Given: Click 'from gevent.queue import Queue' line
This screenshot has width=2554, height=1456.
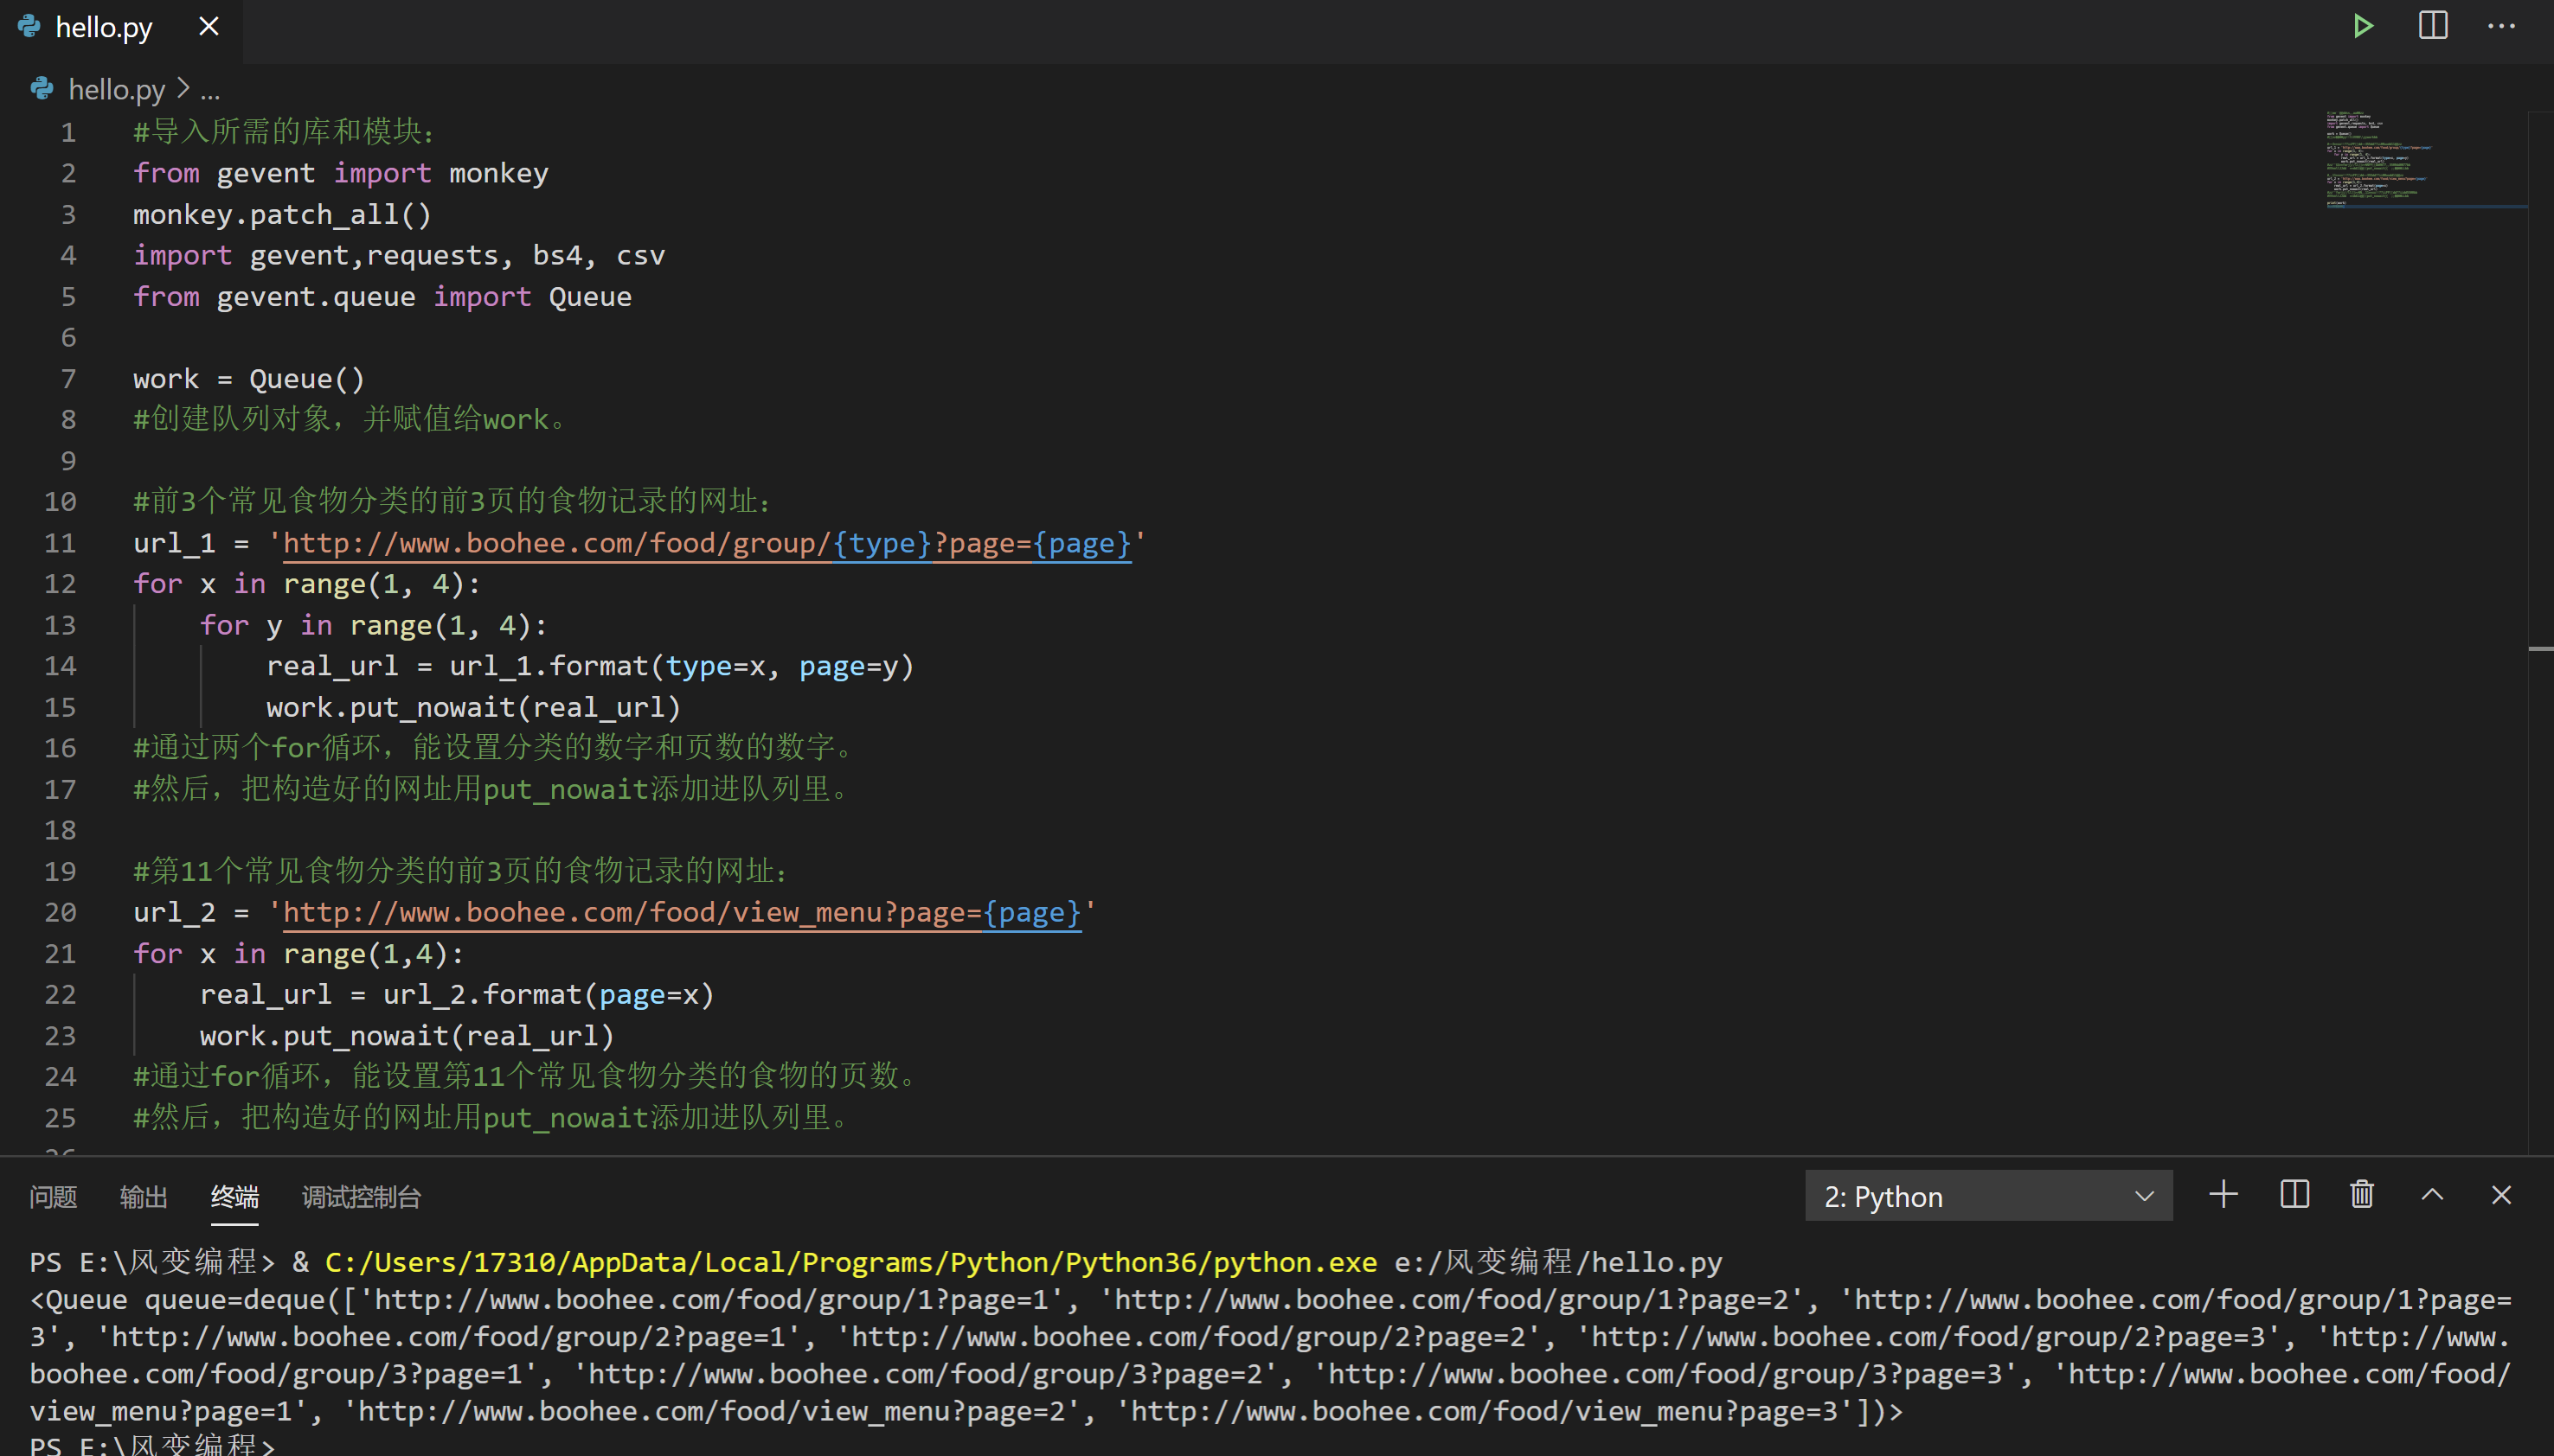Looking at the screenshot, I should pyautogui.click(x=382, y=297).
